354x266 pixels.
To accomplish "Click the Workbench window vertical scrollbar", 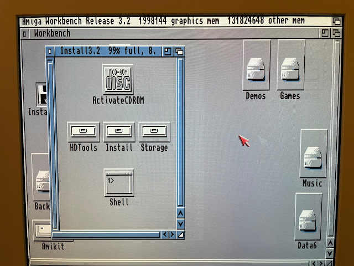I will click(x=335, y=139).
